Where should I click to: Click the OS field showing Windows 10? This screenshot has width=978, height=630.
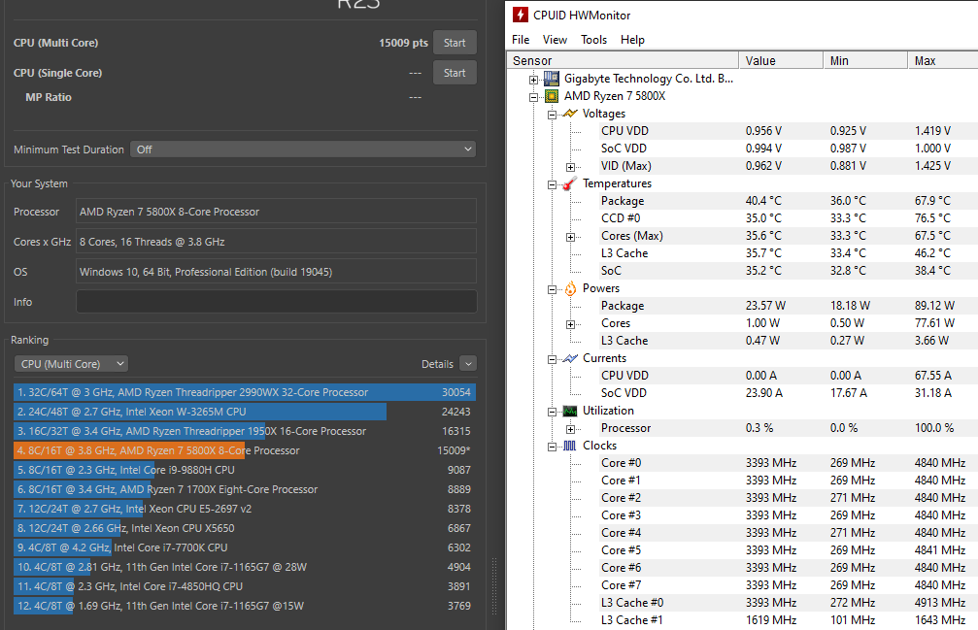pos(277,272)
